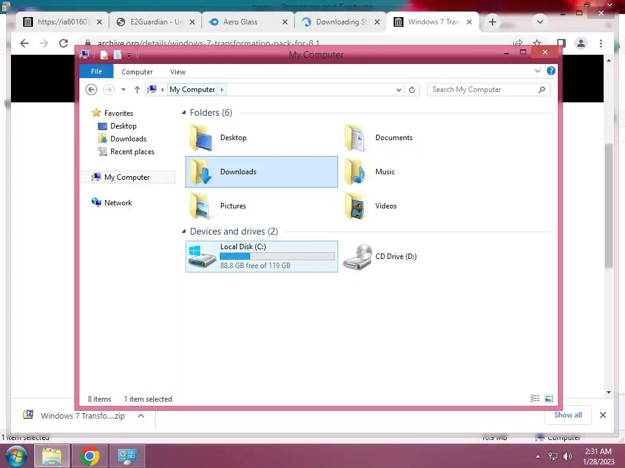Click Local Disk C: usage bar
Image resolution: width=625 pixels, height=468 pixels.
277,257
